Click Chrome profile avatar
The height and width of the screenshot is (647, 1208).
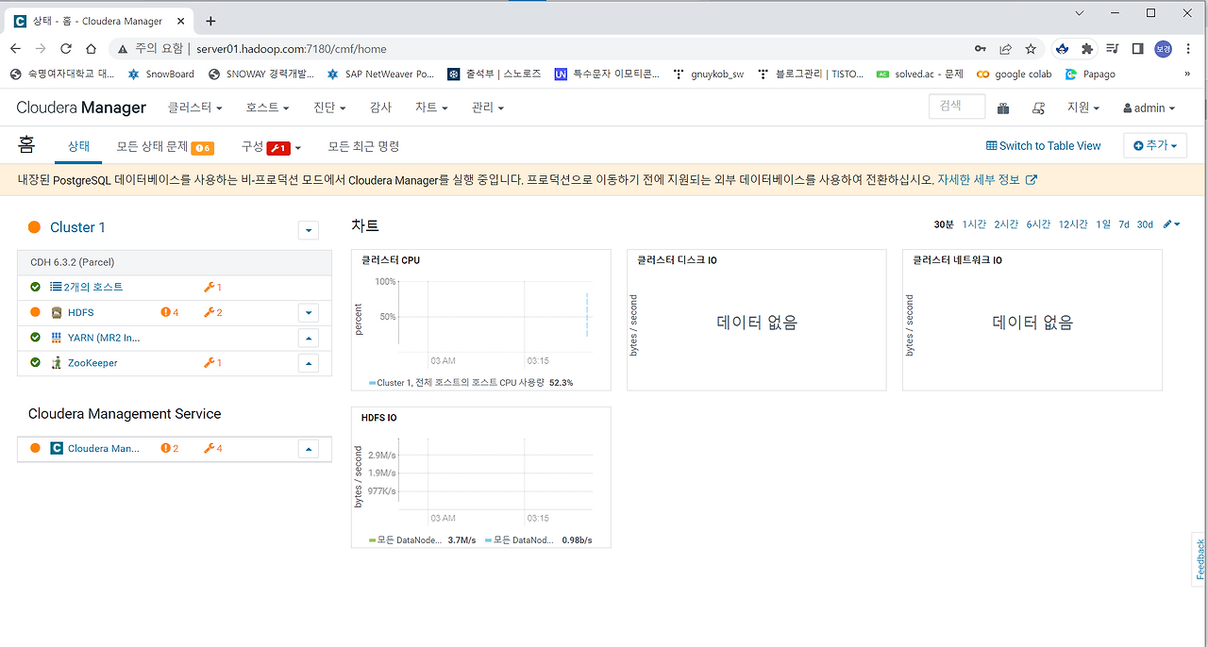point(1163,49)
